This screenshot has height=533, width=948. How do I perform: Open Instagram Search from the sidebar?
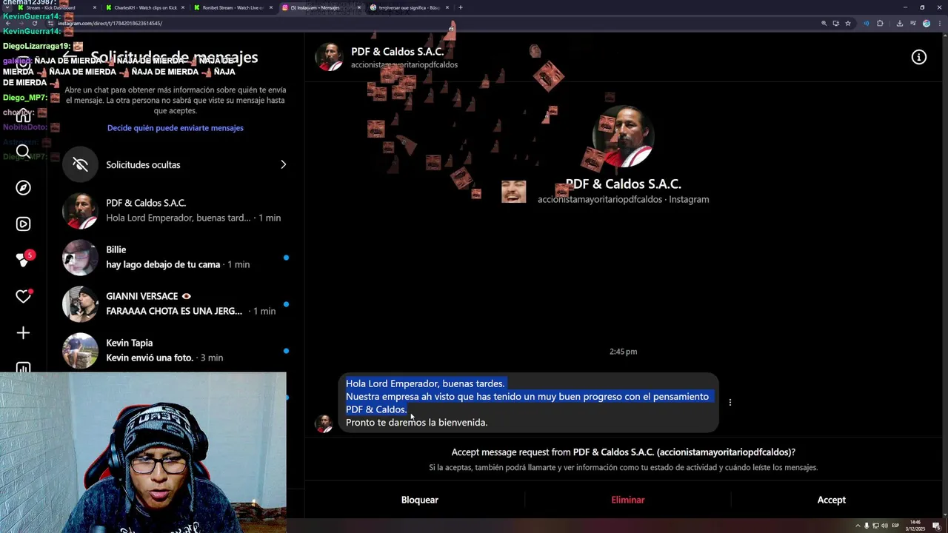tap(23, 152)
